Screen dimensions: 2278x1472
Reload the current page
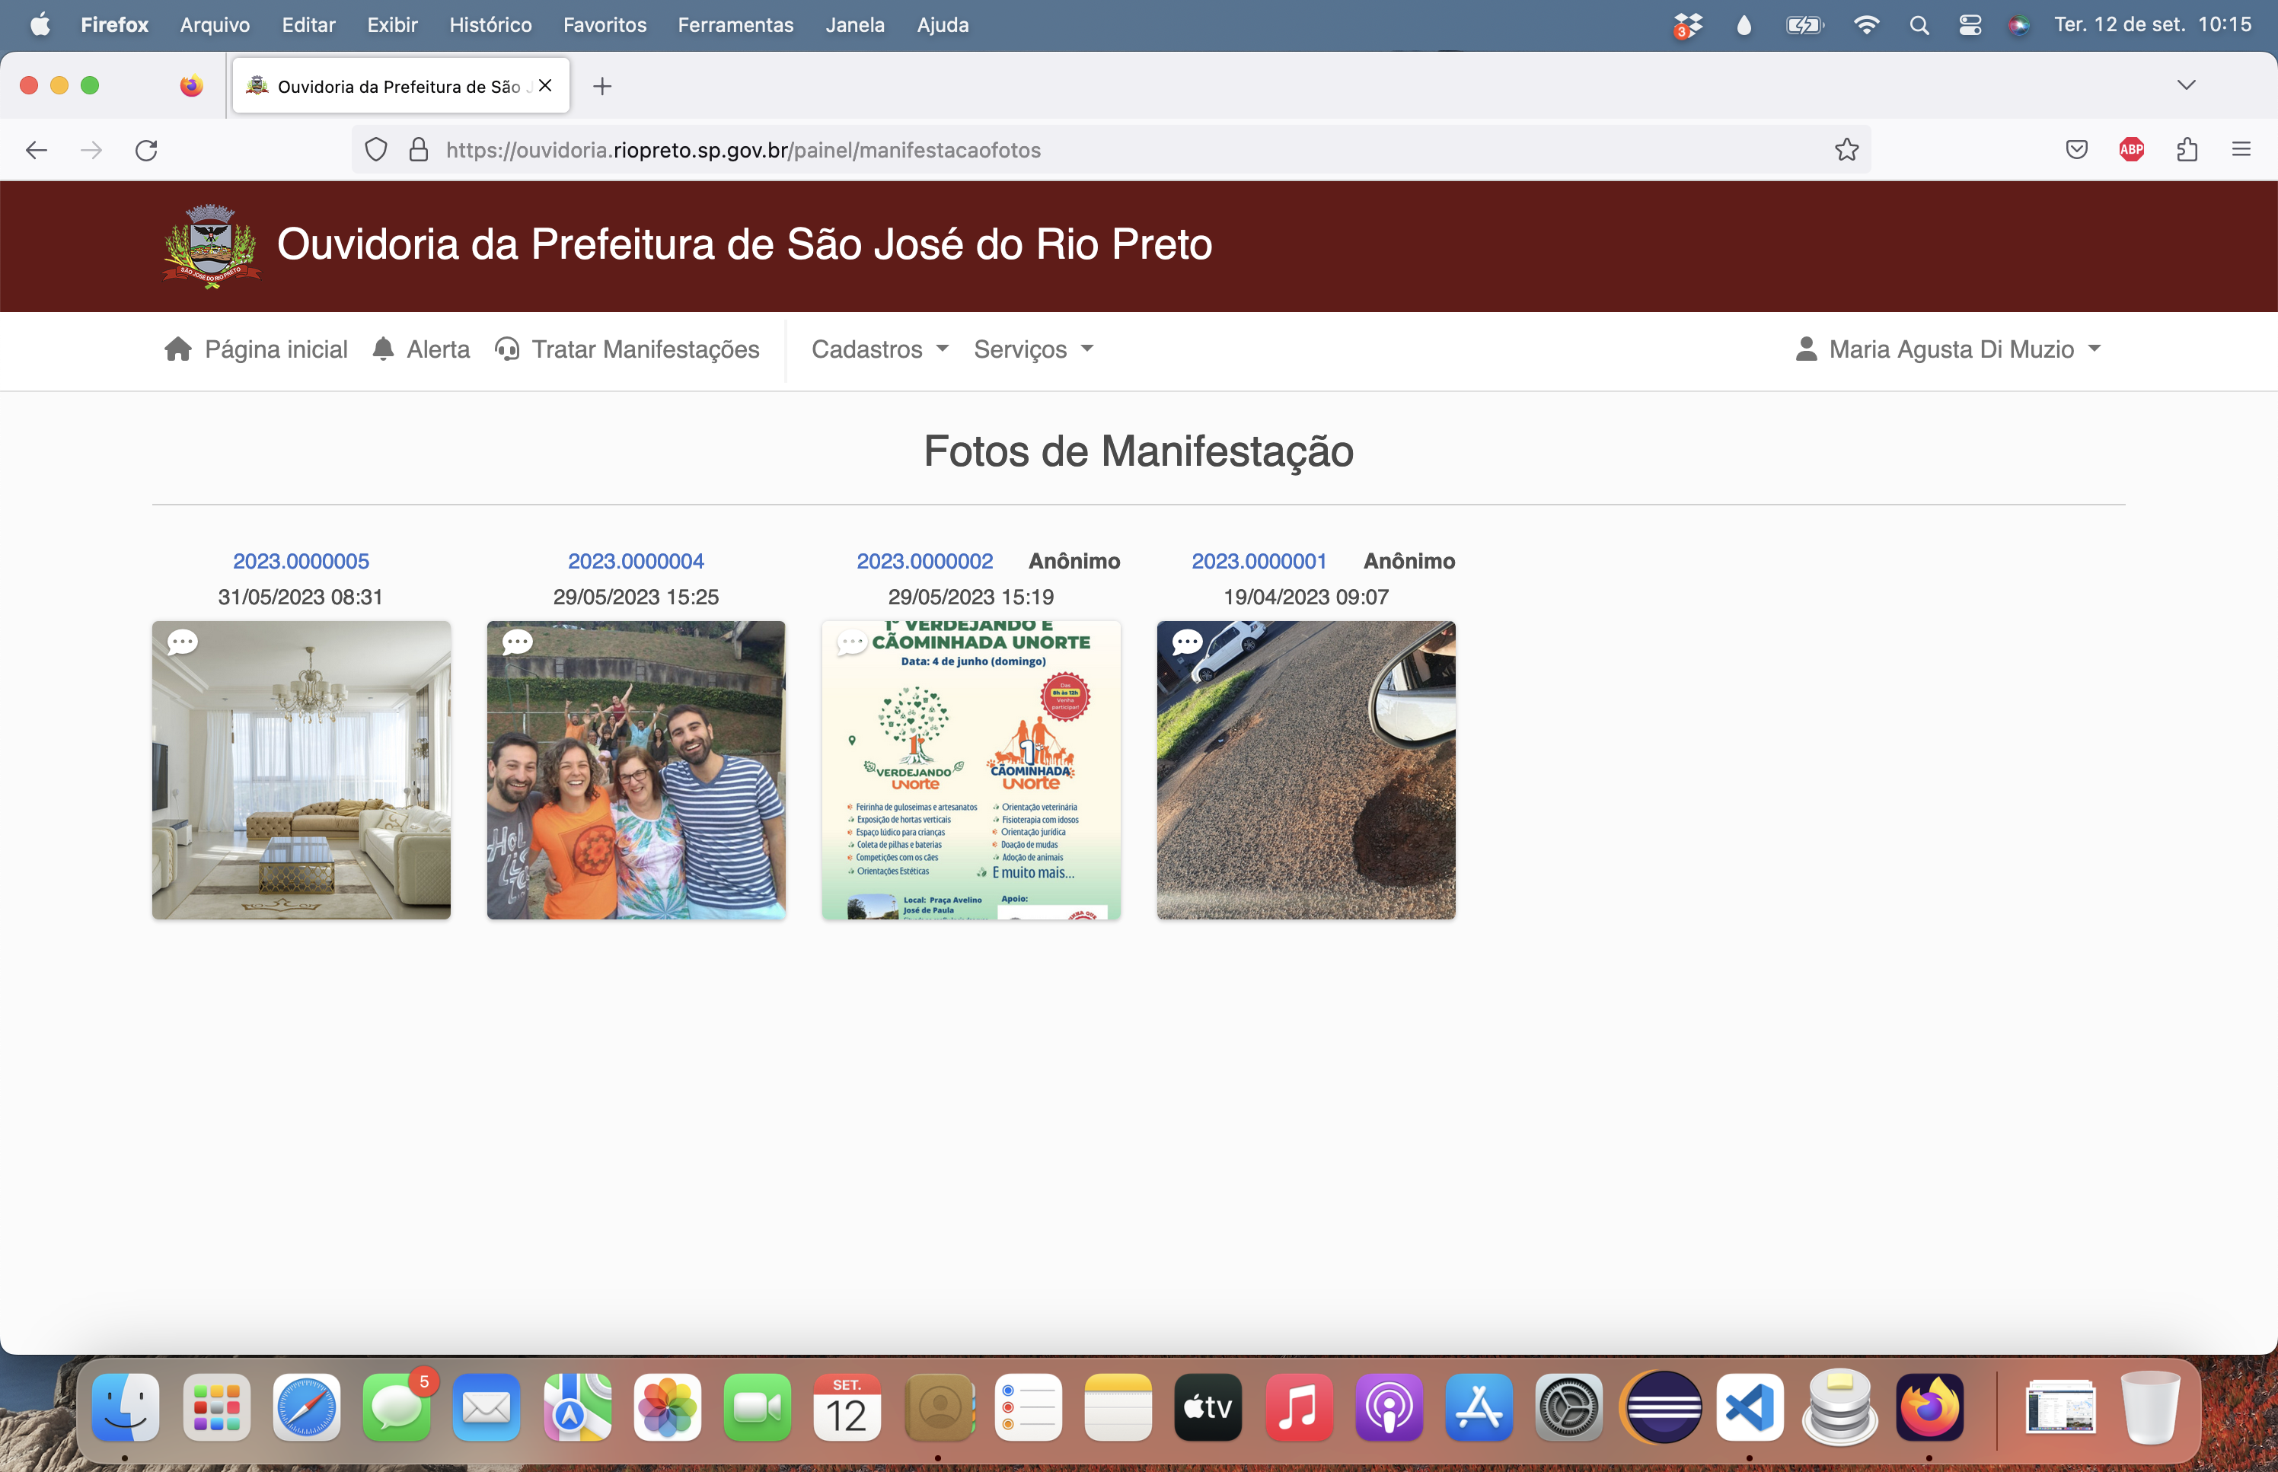pos(146,150)
